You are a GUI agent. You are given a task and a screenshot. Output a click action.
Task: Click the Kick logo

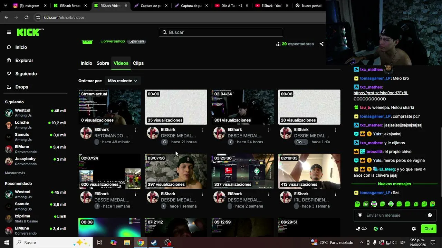[30, 32]
